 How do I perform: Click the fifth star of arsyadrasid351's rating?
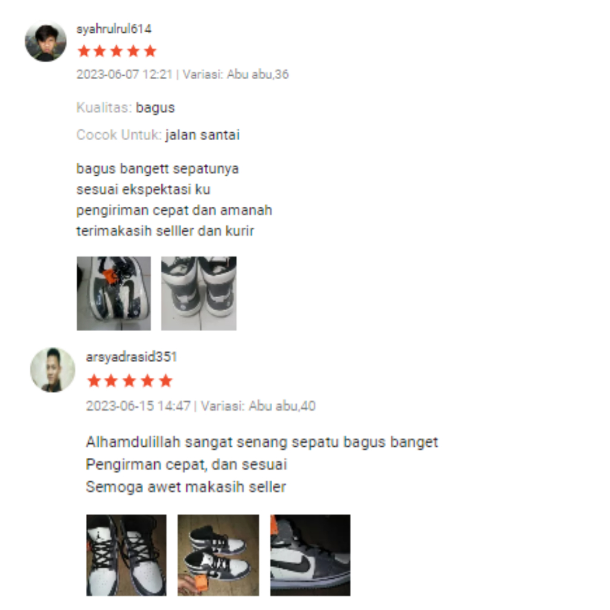(x=166, y=381)
